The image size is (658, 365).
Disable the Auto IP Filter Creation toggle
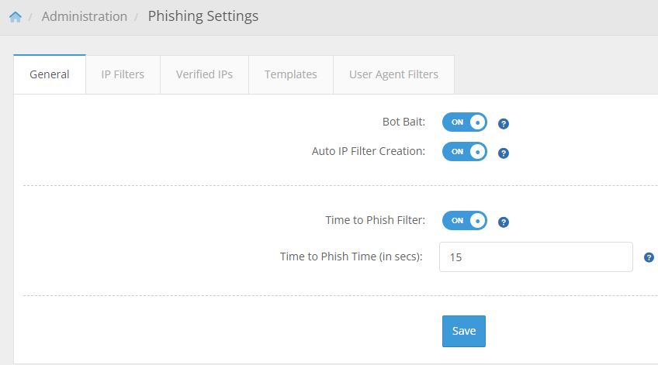465,152
